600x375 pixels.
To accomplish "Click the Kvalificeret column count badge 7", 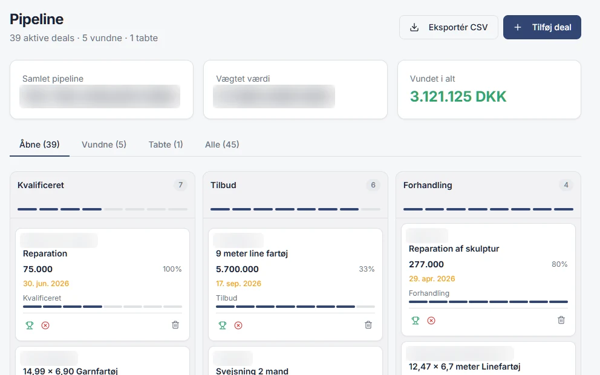I will [181, 185].
